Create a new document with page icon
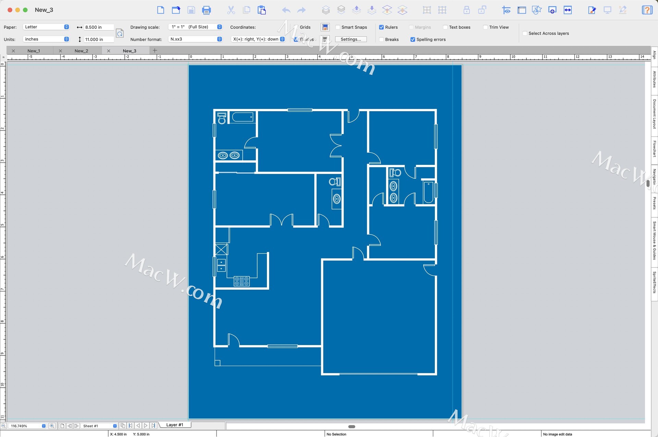 point(160,10)
